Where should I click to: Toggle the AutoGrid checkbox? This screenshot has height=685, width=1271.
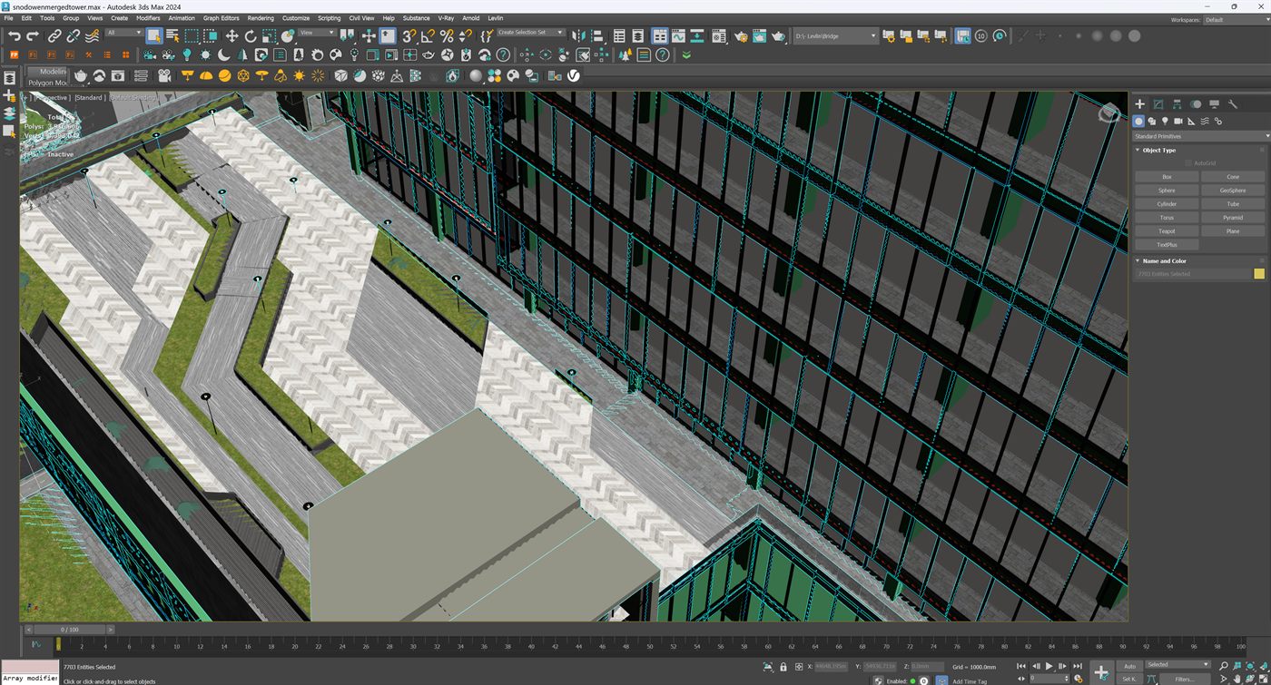[x=1189, y=163]
